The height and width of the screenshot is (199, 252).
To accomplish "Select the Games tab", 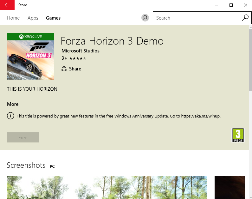I will click(53, 18).
